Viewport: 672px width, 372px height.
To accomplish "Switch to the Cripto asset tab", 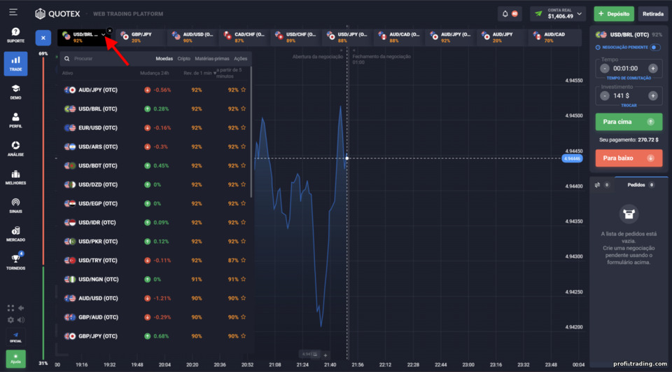I will coord(184,58).
